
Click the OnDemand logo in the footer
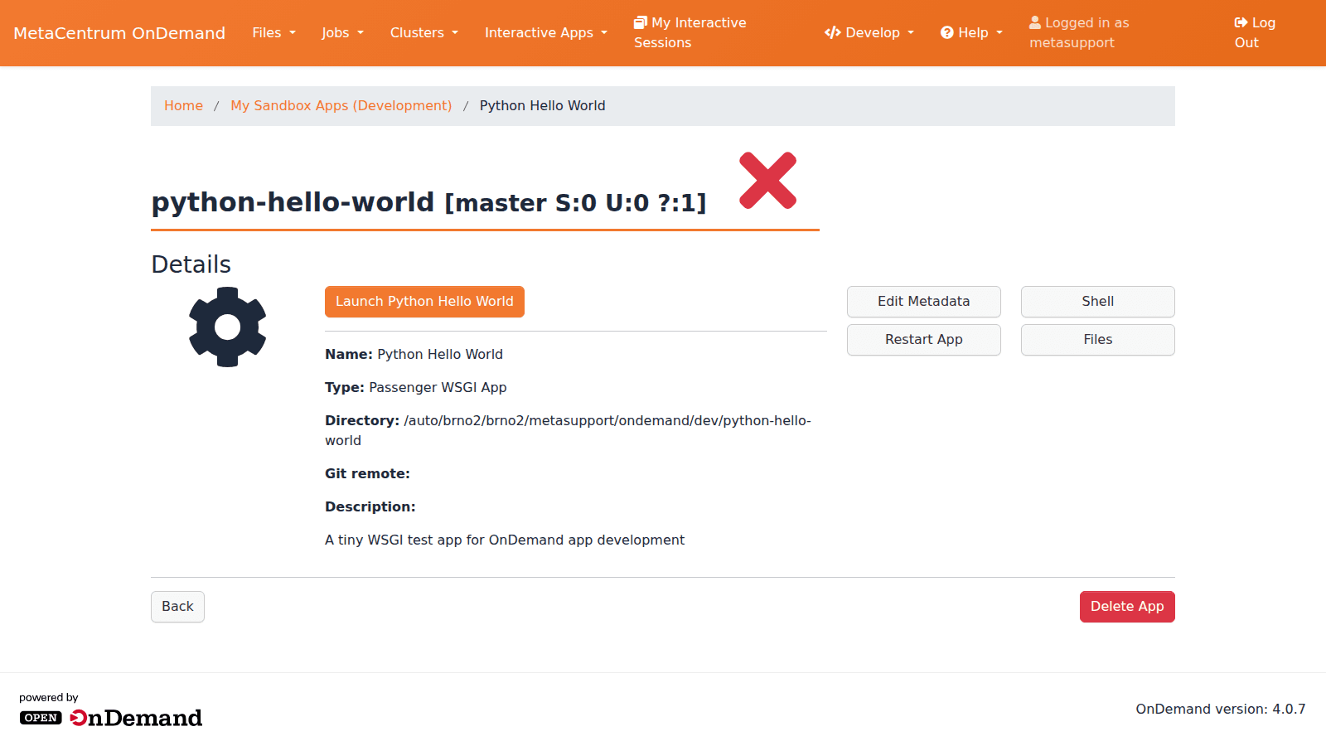(111, 717)
